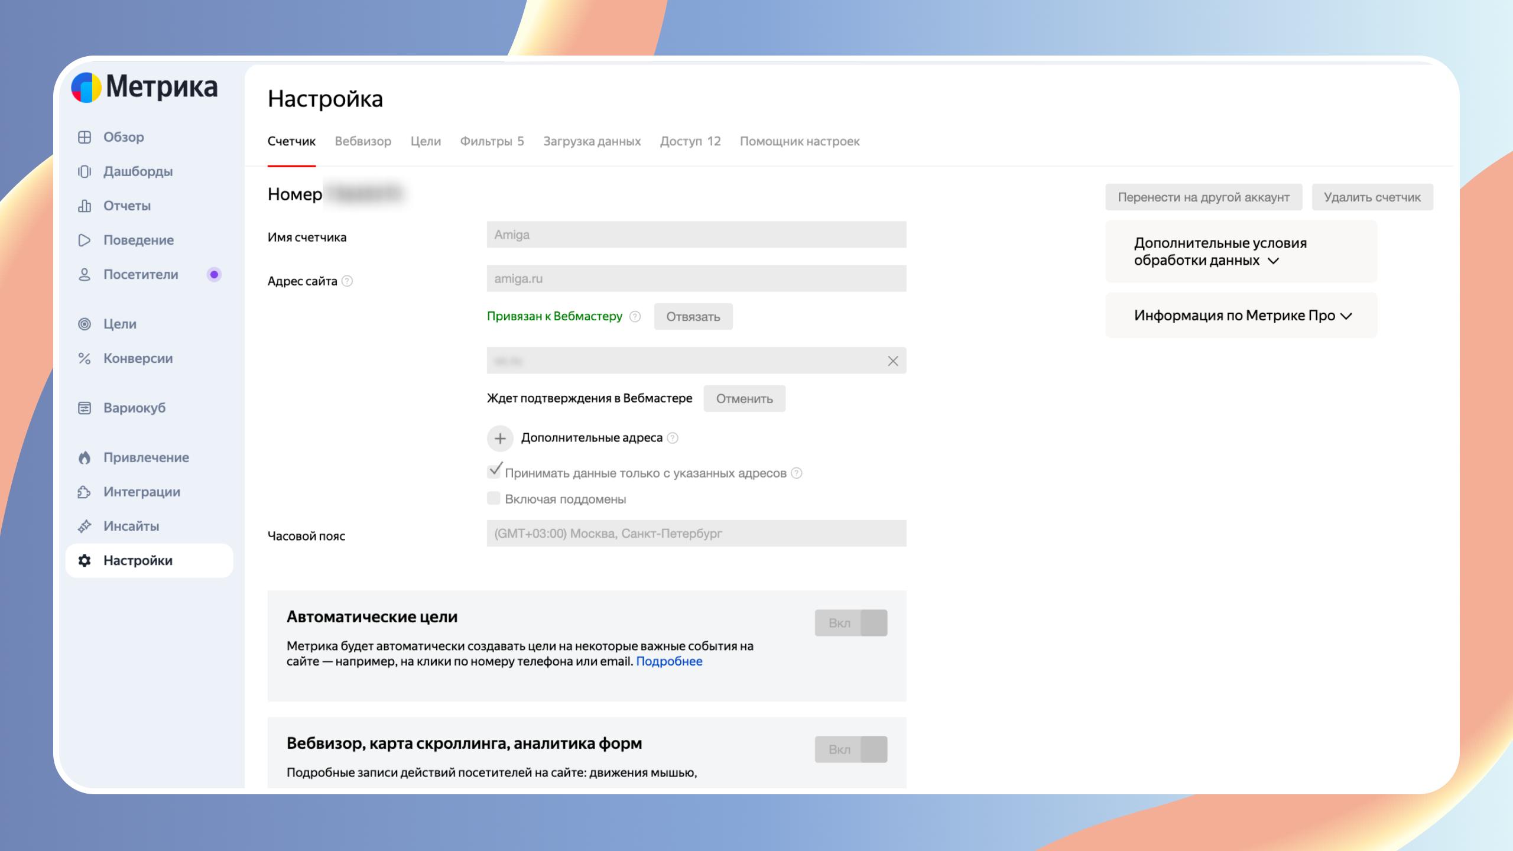Switch to the Вебвизор tab
Viewport: 1513px width, 851px height.
363,141
